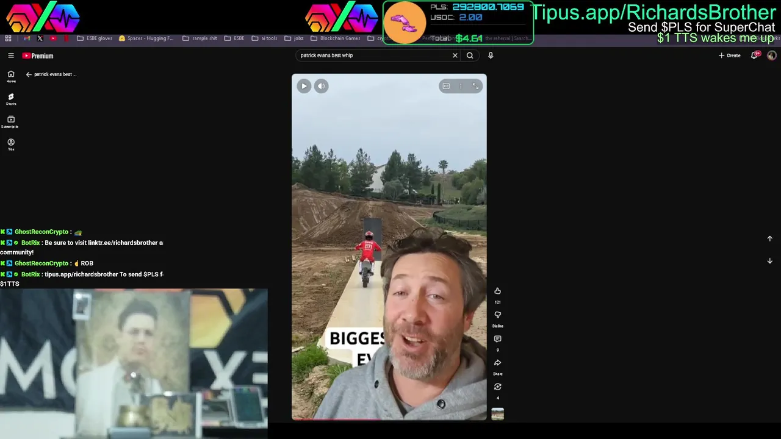Open the jobz bookmark folder
The image size is (781, 439).
coord(294,38)
